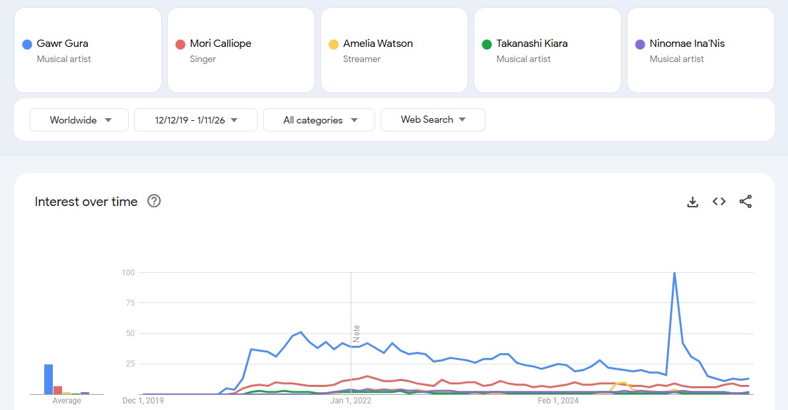Click Gawr Gura's blue dot

pyautogui.click(x=27, y=44)
